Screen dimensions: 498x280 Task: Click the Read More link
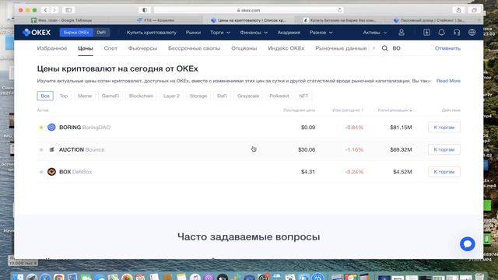pos(448,81)
